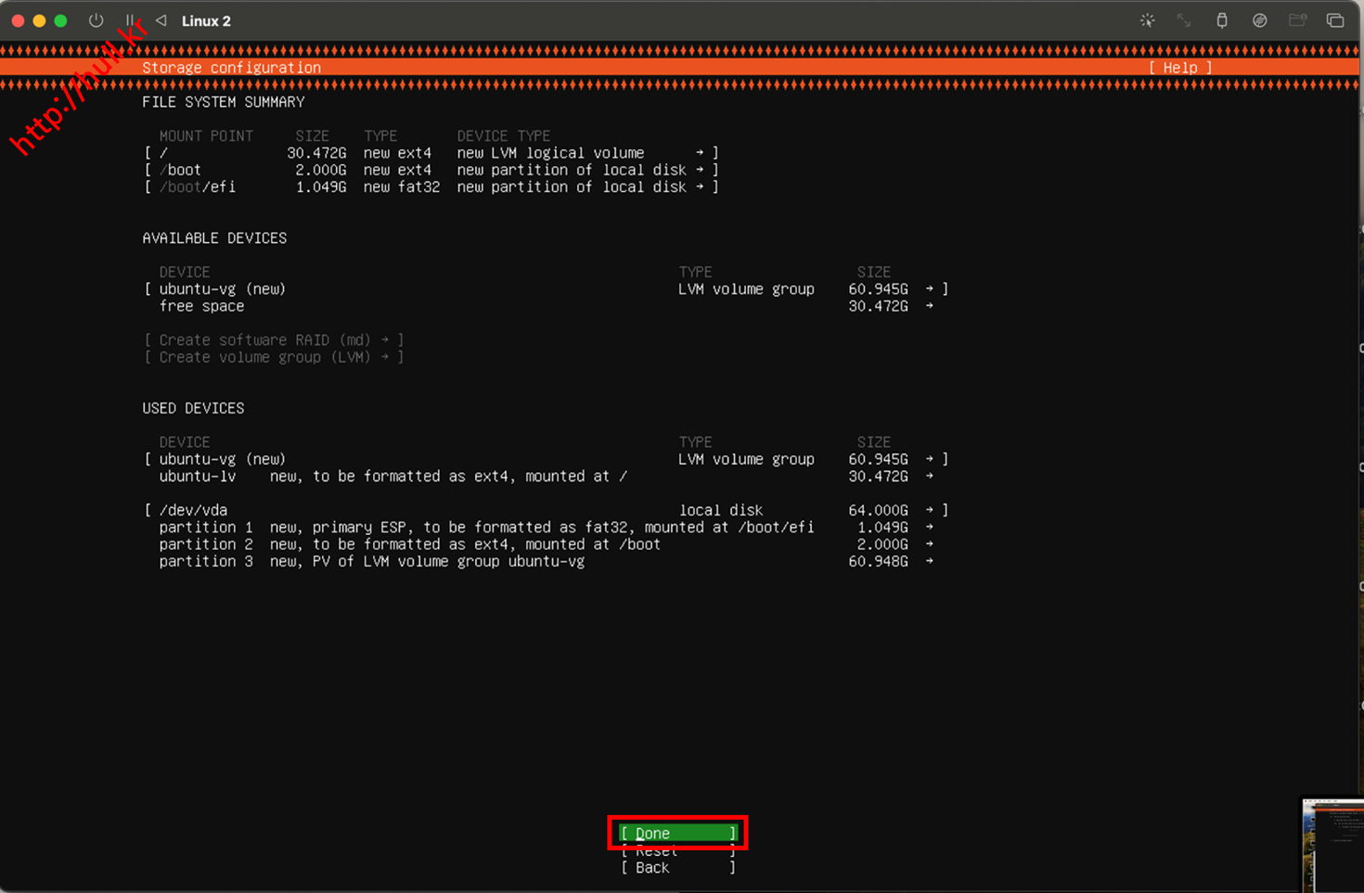The height and width of the screenshot is (893, 1364).
Task: Click the brightness/cursor capture icon
Action: click(1148, 20)
